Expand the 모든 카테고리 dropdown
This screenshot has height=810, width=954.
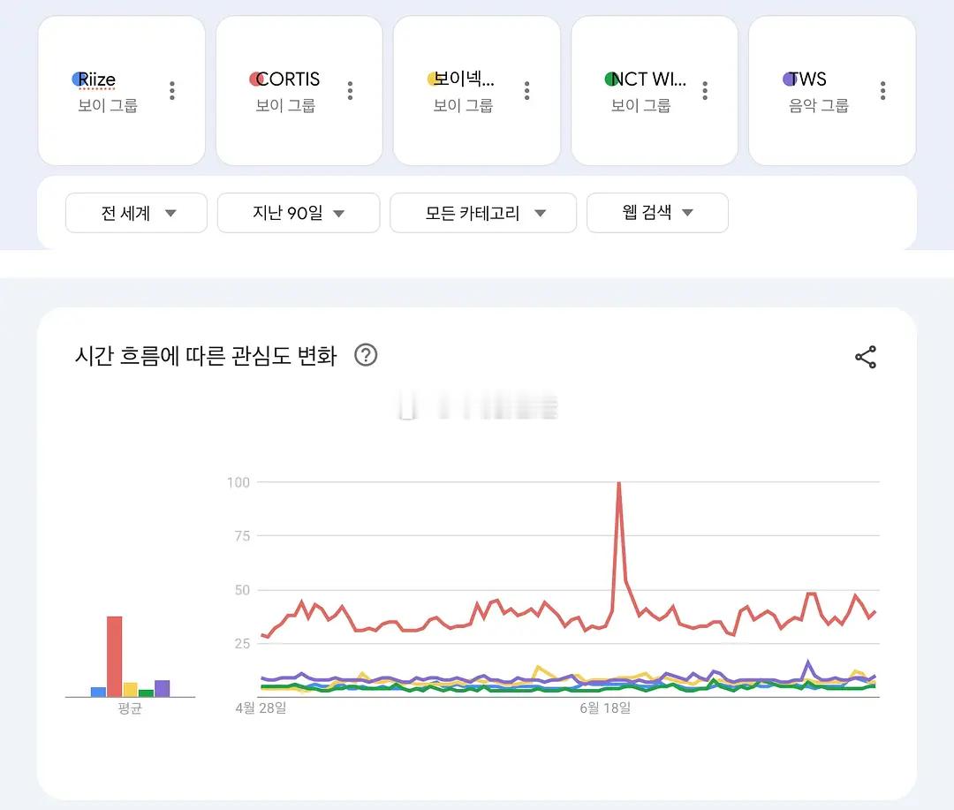pos(483,213)
